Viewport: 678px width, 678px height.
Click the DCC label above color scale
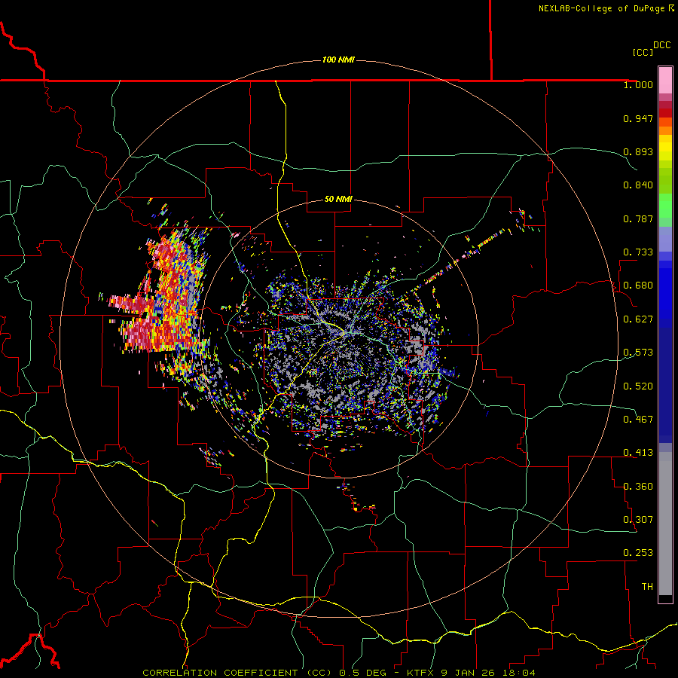(x=661, y=45)
